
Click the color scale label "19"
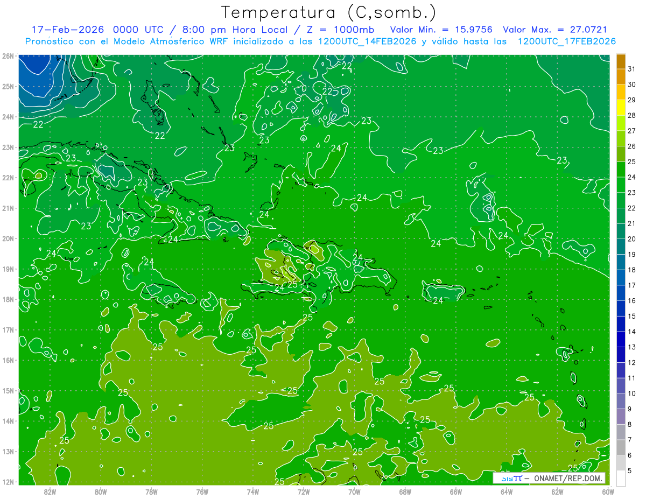pos(632,255)
